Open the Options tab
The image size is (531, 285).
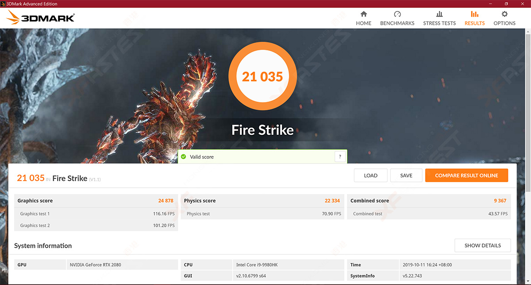point(504,19)
